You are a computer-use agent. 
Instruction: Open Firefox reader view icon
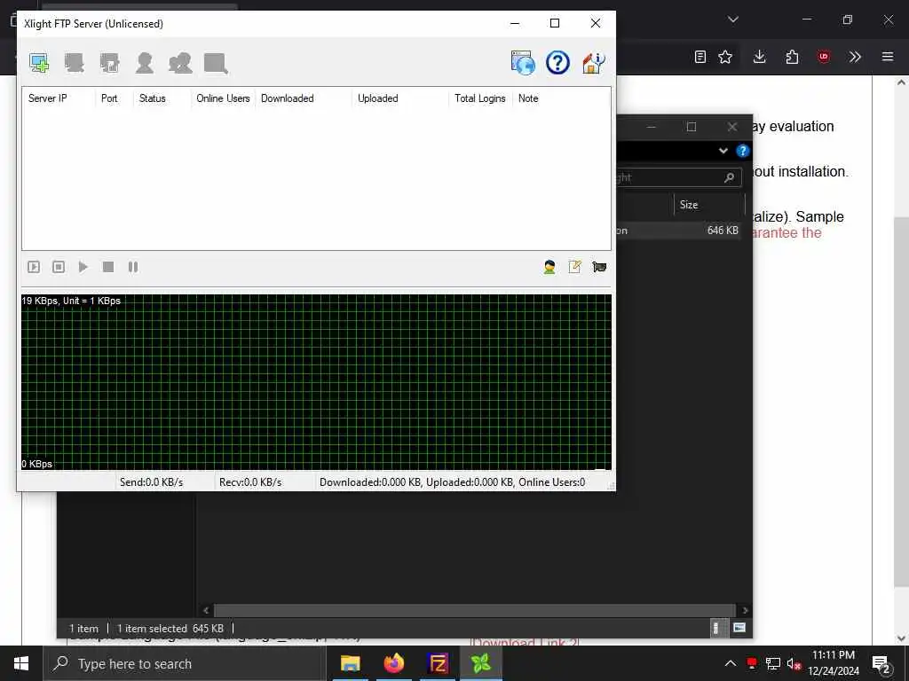pyautogui.click(x=700, y=57)
